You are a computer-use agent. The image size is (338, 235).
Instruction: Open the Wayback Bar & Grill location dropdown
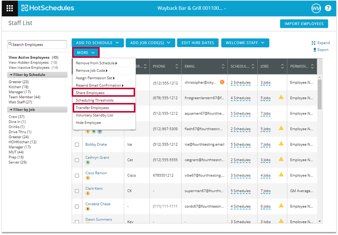192,8
